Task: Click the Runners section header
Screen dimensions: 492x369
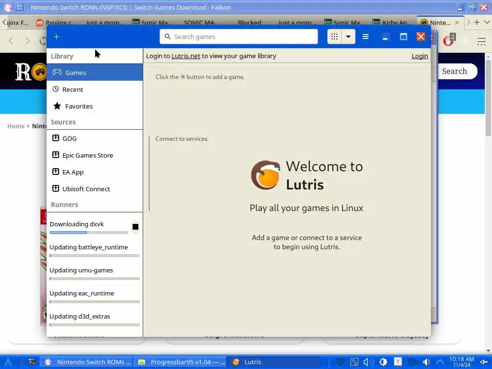Action: (64, 205)
